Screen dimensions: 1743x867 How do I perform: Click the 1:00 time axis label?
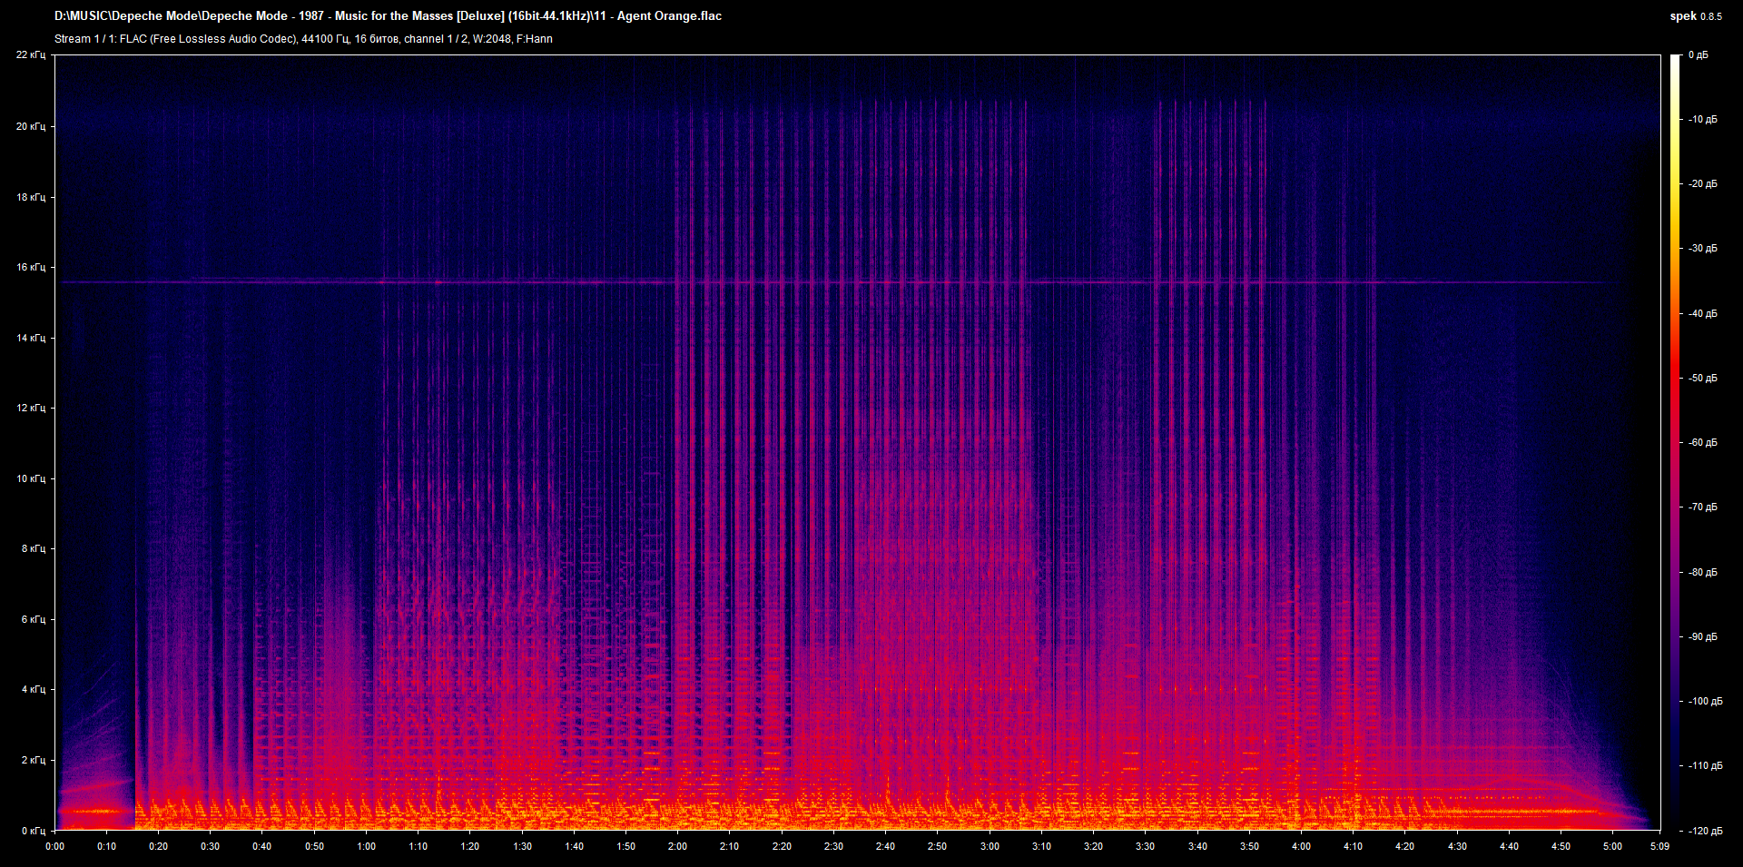pyautogui.click(x=366, y=846)
